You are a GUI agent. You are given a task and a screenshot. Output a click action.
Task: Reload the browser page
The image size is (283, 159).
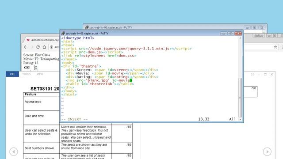pos(38,47)
